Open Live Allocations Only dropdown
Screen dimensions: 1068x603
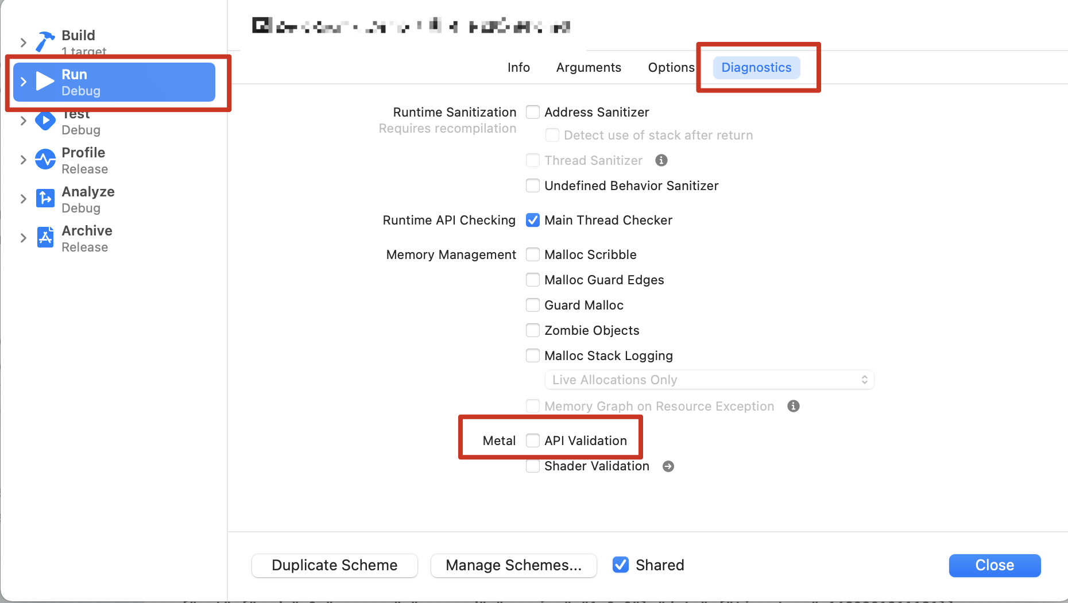(709, 380)
